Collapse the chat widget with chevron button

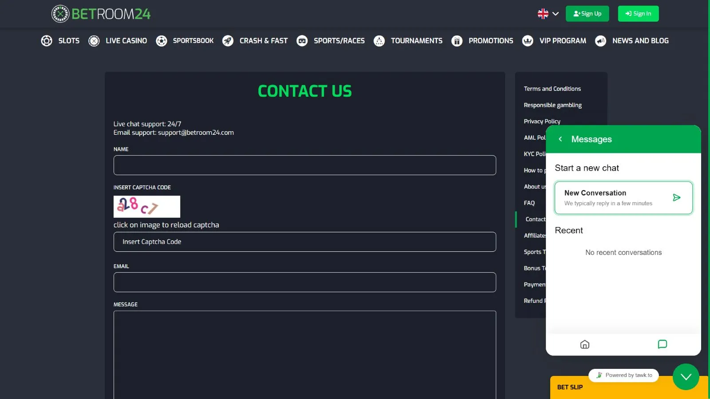coord(686,377)
